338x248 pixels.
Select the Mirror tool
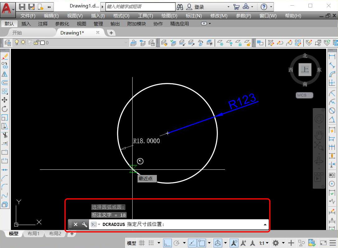click(5, 74)
